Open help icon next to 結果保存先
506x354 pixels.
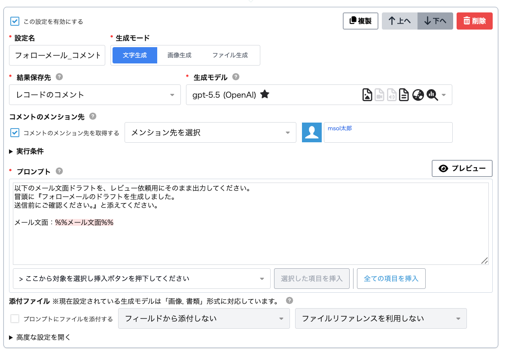pos(59,77)
